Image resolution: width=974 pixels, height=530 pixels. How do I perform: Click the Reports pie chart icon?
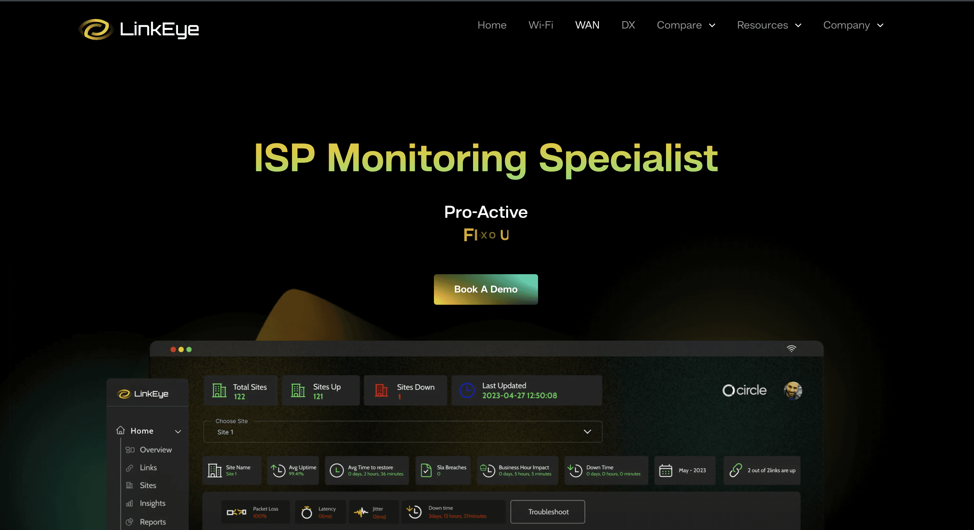pos(129,522)
